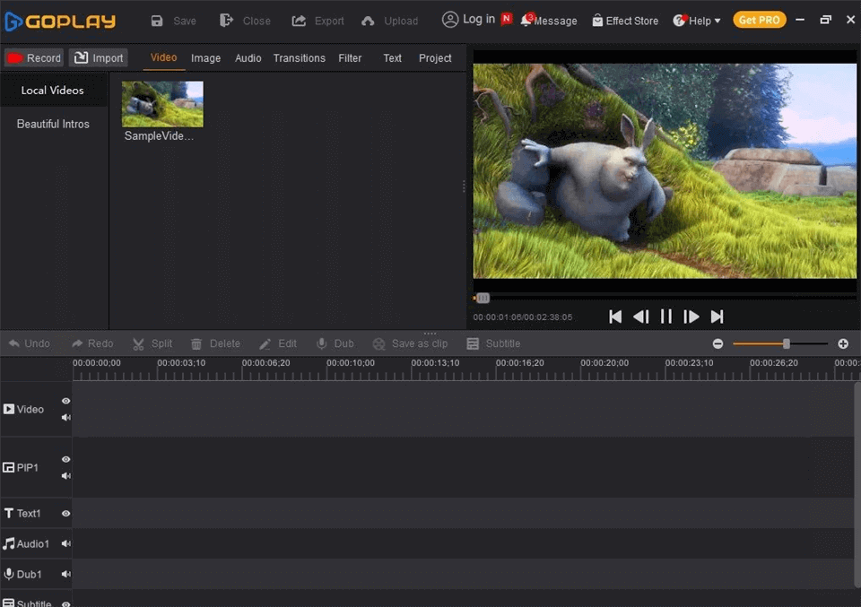This screenshot has height=607, width=861.
Task: Select Local Videos category
Action: click(53, 90)
